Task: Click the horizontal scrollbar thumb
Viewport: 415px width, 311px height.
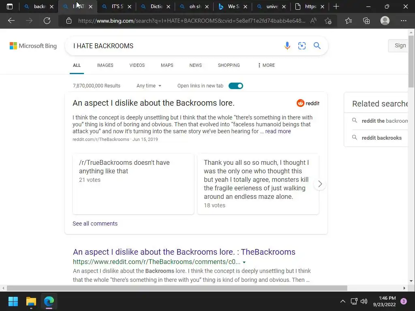Action: [177, 288]
